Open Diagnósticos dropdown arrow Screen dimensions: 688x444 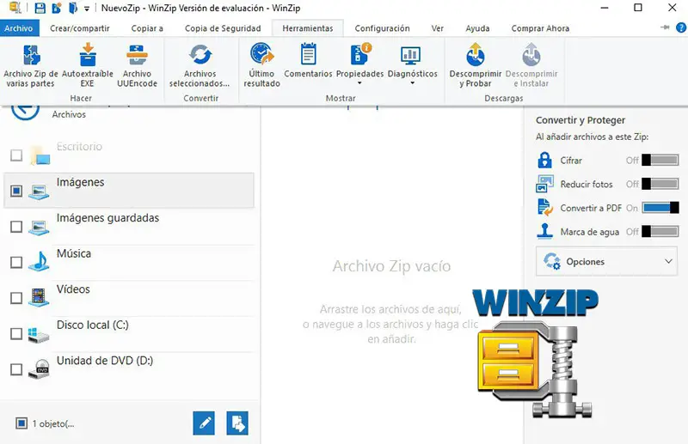[412, 82]
